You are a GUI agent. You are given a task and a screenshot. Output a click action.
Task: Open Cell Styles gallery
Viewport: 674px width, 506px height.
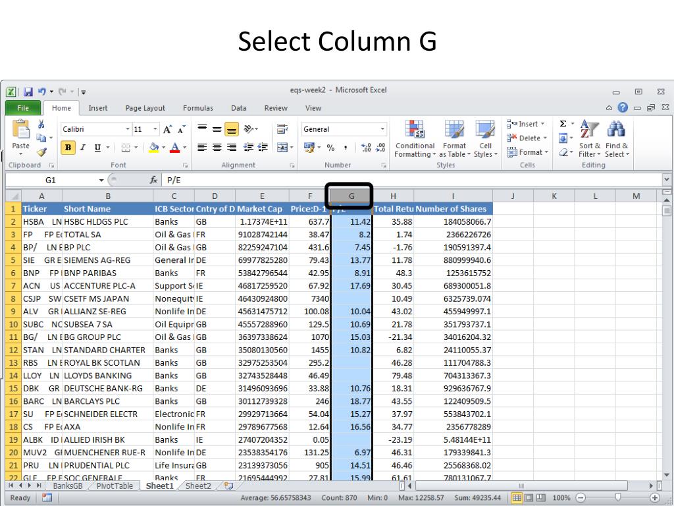click(485, 138)
